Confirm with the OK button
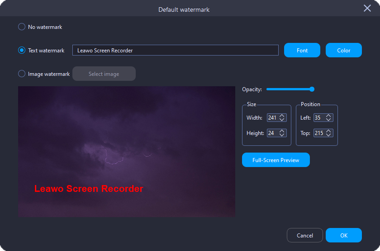The width and height of the screenshot is (380, 251). click(344, 235)
